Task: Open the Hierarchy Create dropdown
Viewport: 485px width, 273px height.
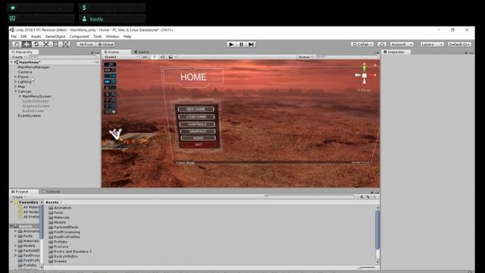Action: [18, 57]
